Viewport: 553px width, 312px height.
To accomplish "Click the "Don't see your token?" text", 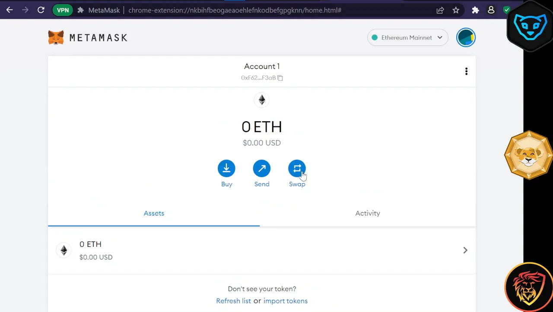I will click(262, 289).
